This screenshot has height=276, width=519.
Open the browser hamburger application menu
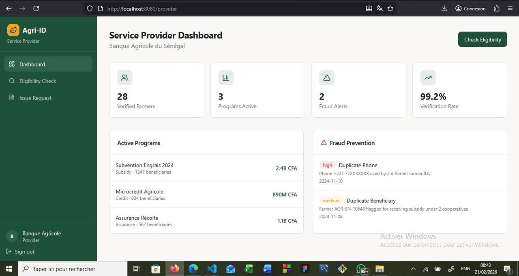tap(510, 8)
